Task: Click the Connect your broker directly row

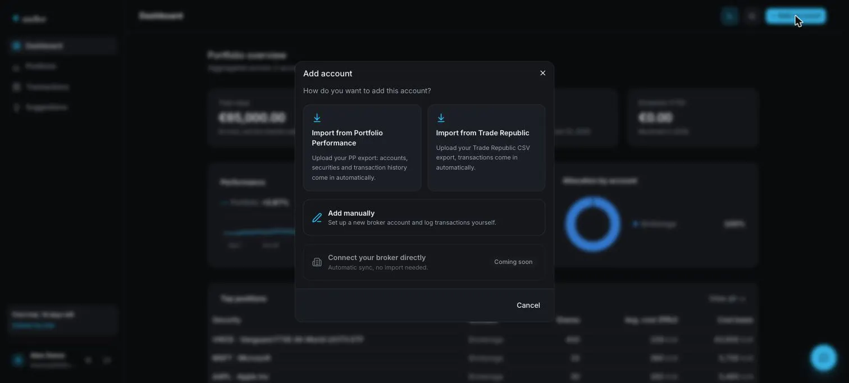Action: click(x=424, y=262)
